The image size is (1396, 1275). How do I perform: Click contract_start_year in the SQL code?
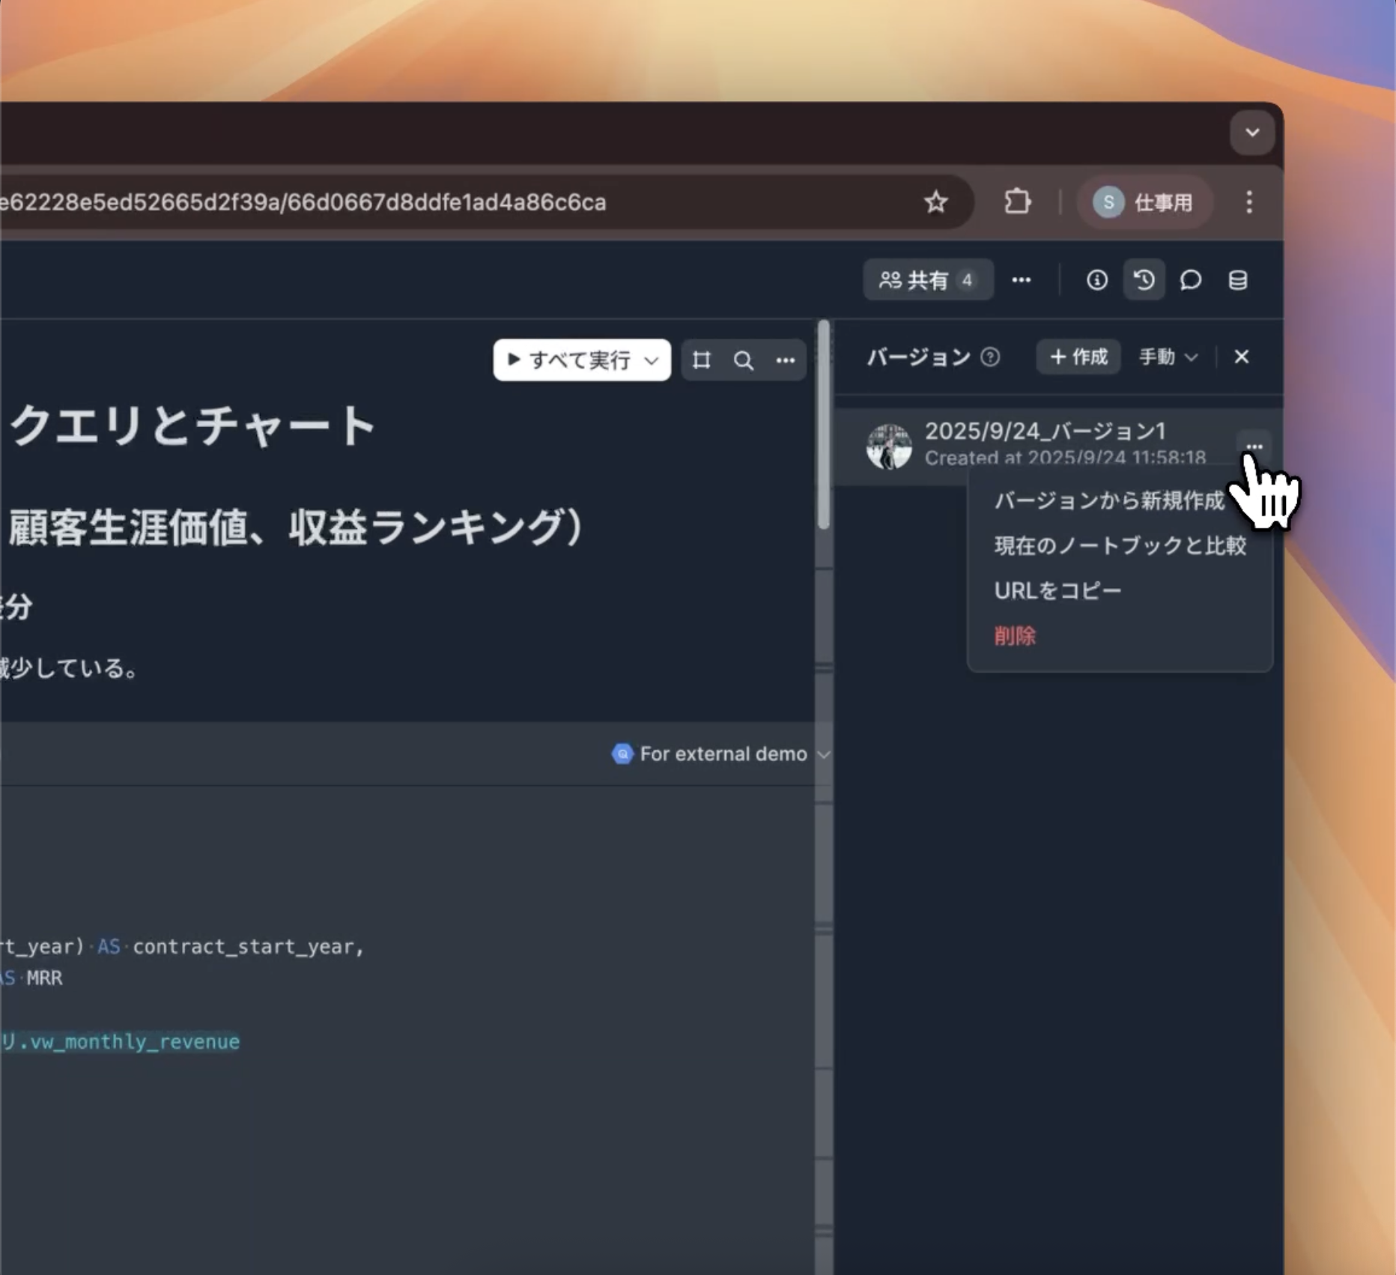pos(243,946)
